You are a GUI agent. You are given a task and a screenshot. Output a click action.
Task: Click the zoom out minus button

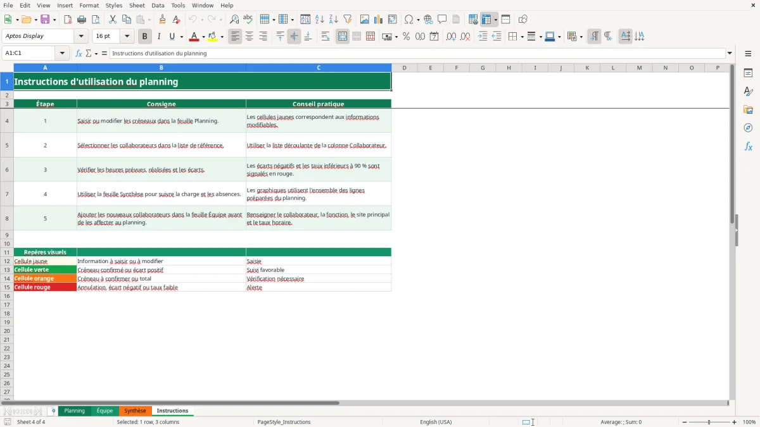[685, 422]
